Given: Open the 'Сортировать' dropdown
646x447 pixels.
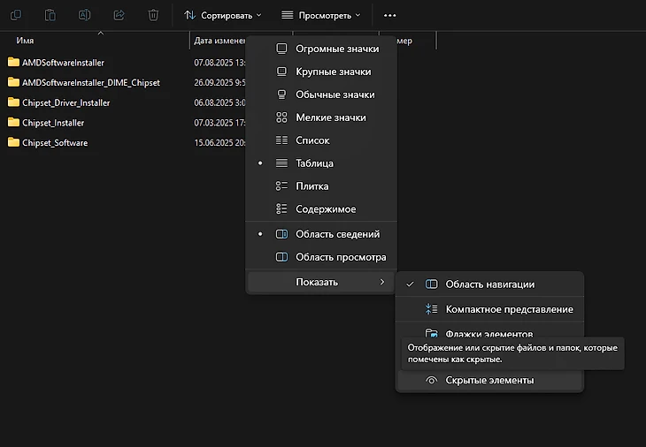Looking at the screenshot, I should pyautogui.click(x=222, y=15).
